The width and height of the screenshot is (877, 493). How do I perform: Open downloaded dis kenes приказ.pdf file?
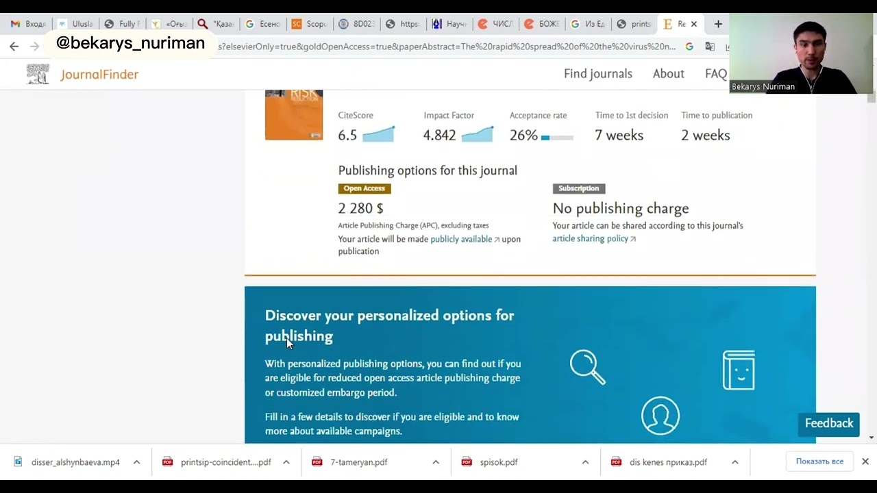668,462
